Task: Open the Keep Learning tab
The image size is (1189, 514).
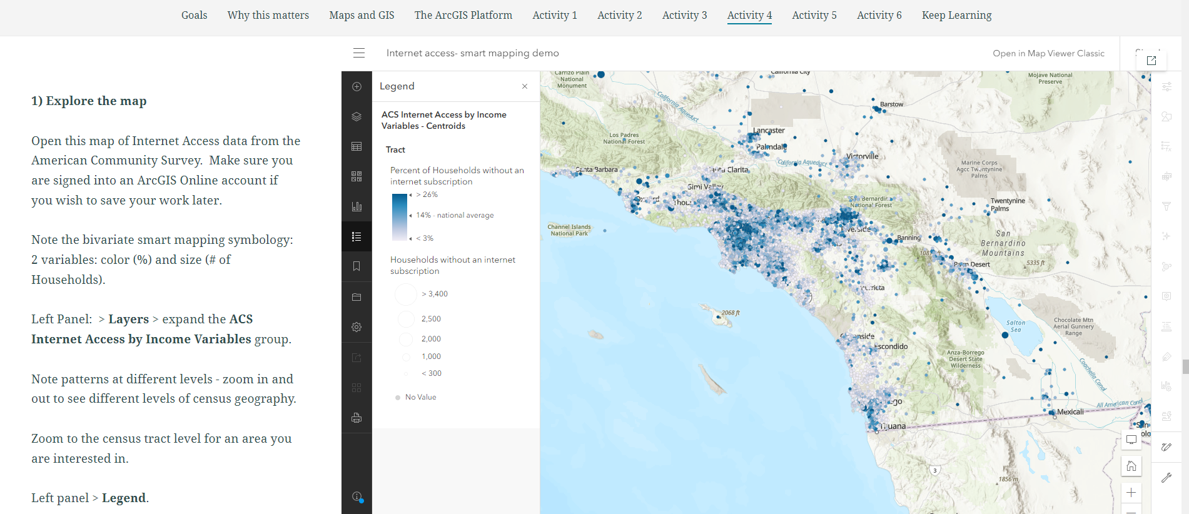Action: pos(956,15)
